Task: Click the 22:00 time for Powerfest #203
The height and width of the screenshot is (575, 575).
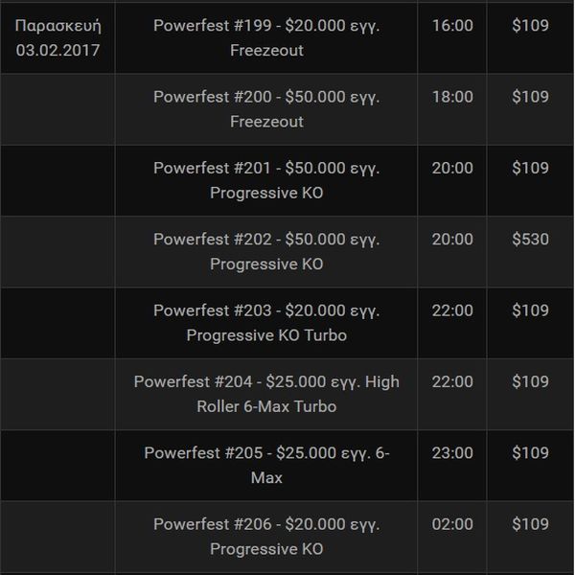Action: pyautogui.click(x=452, y=310)
